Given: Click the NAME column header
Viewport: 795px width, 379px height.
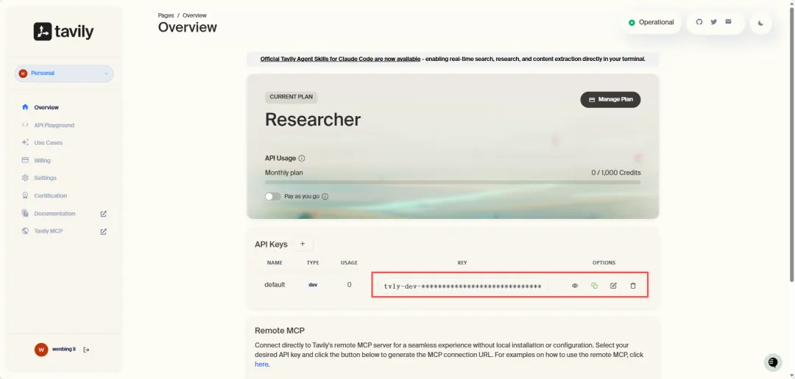Looking at the screenshot, I should tap(275, 263).
